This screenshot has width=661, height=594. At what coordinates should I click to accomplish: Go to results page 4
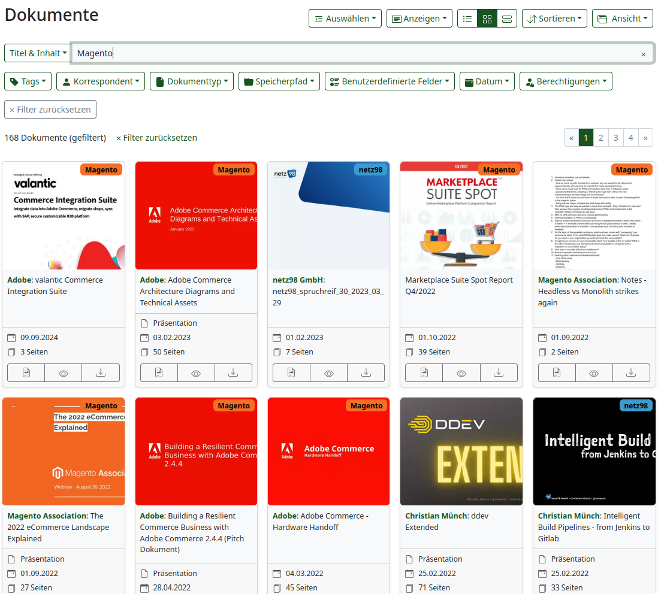point(630,138)
